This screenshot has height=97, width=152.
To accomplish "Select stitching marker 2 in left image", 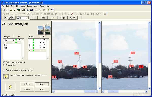I will coord(60,62).
